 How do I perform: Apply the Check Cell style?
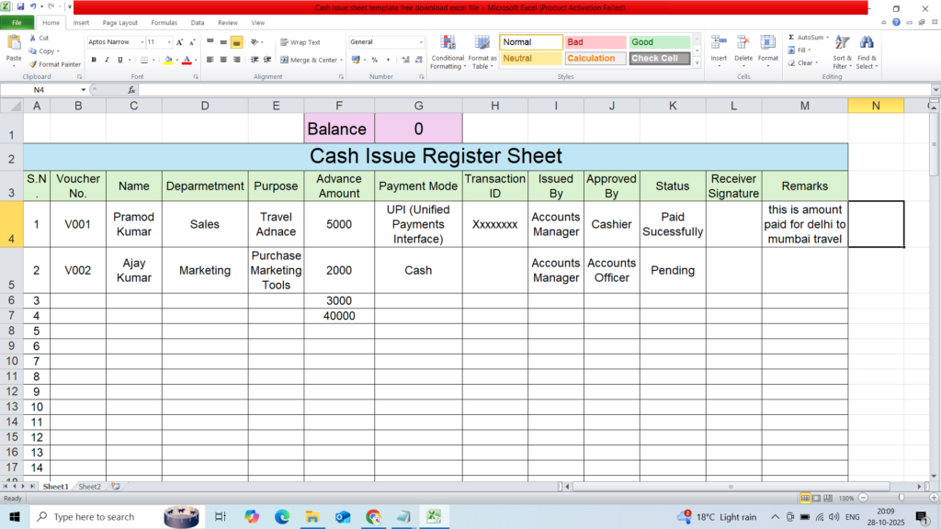pos(659,58)
